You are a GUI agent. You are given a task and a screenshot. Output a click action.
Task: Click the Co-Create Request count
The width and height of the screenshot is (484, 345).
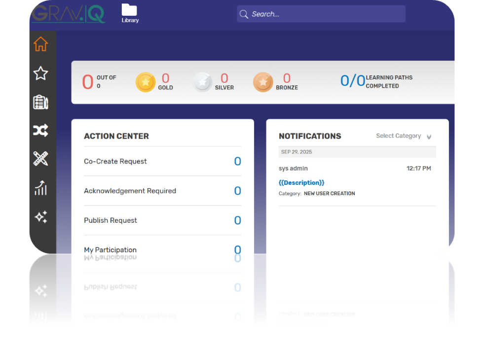tap(237, 161)
